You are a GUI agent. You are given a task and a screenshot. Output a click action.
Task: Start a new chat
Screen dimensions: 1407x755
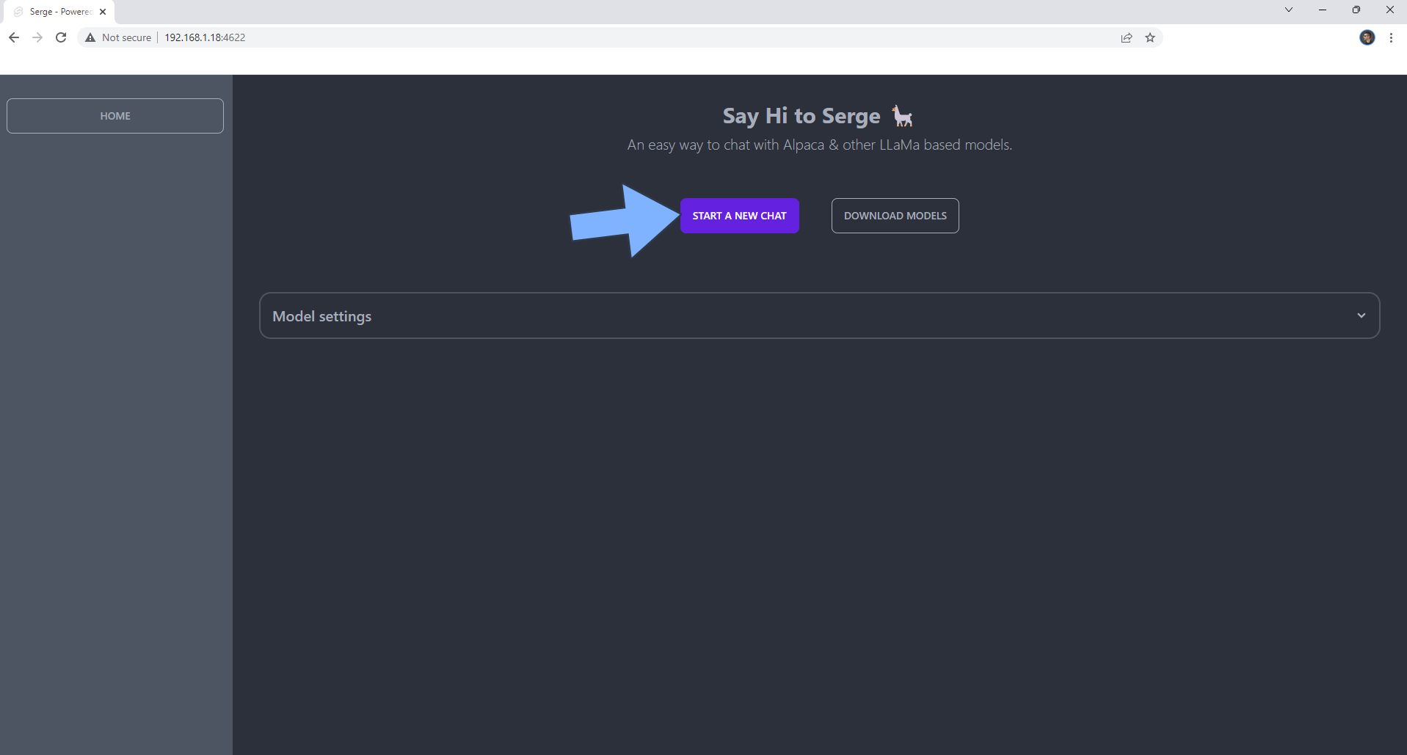click(739, 216)
